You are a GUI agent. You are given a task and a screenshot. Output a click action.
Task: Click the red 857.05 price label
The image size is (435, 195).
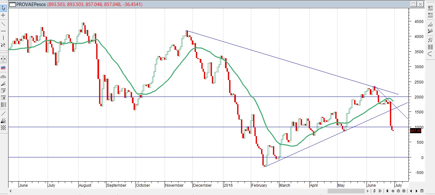click(x=416, y=131)
